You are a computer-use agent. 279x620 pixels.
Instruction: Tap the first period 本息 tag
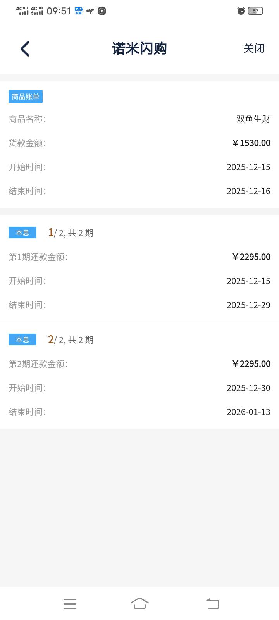coord(22,232)
